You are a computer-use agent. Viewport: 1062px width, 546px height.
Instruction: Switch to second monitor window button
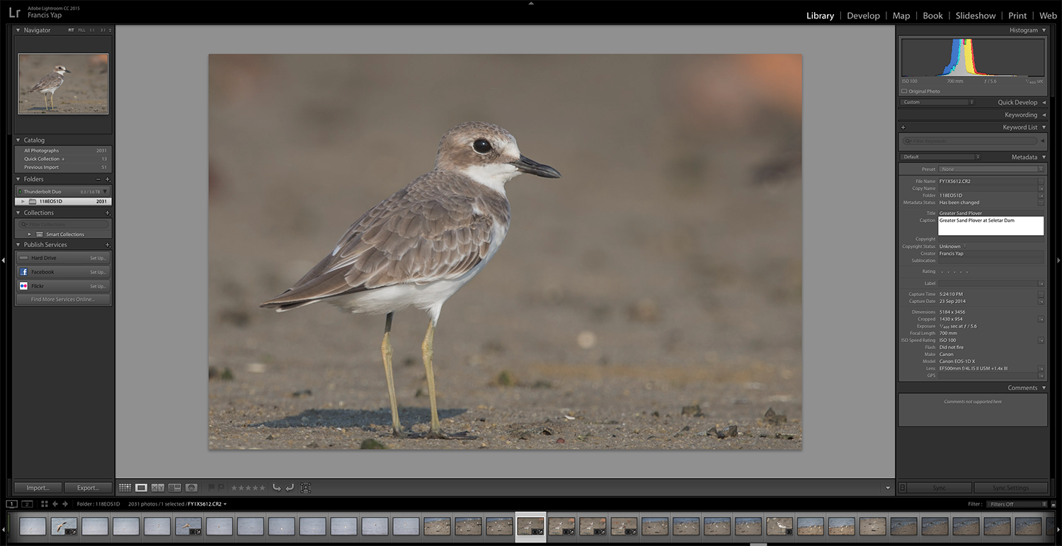point(27,504)
